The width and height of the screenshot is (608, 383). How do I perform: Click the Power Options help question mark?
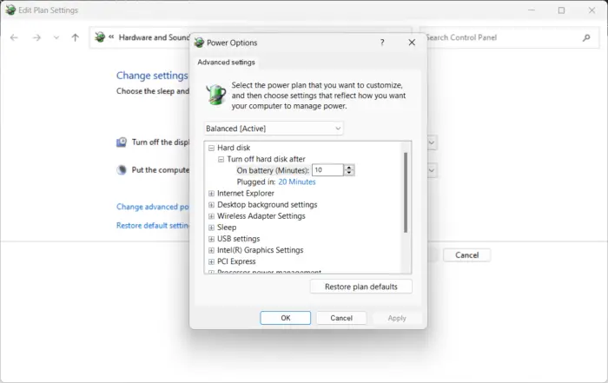click(x=382, y=43)
